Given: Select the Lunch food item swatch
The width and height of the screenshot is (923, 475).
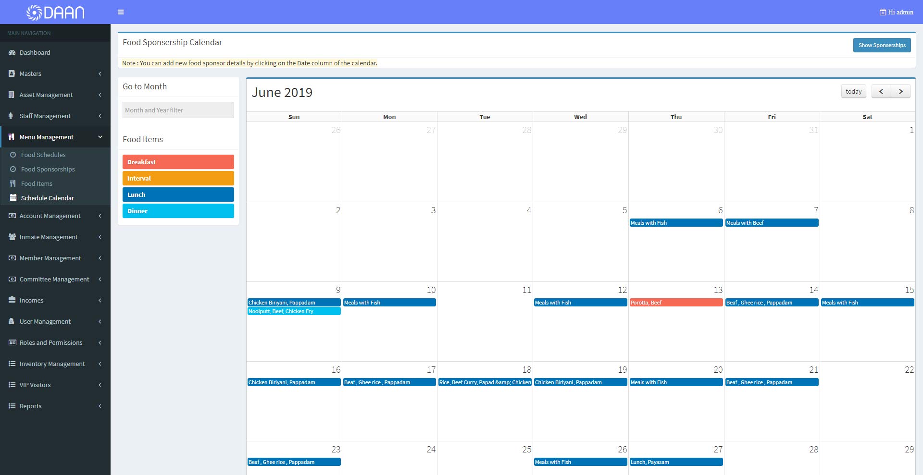Looking at the screenshot, I should 178,195.
